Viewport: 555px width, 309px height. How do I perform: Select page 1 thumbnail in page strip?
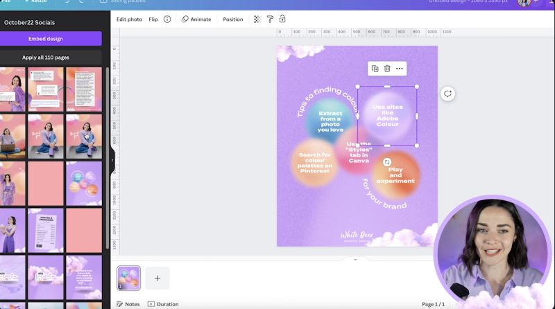click(128, 279)
